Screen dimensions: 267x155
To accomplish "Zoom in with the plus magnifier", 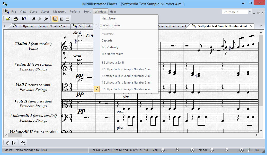I will click(46, 19).
